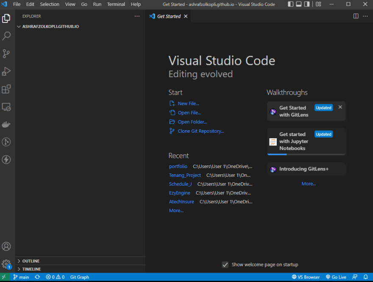
Task: Collapse ASHRAFZOLKOPLI.GITHUB.IO folder section
Action: (x=81, y=26)
